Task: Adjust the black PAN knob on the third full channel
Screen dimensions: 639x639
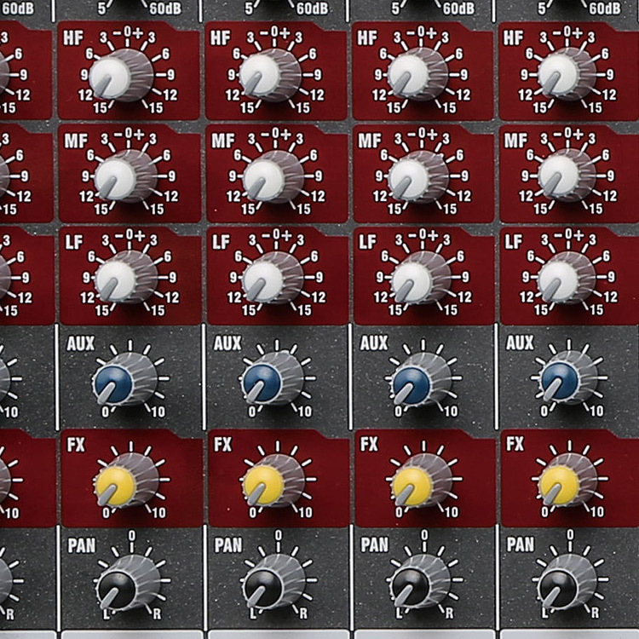Action: coord(420,583)
